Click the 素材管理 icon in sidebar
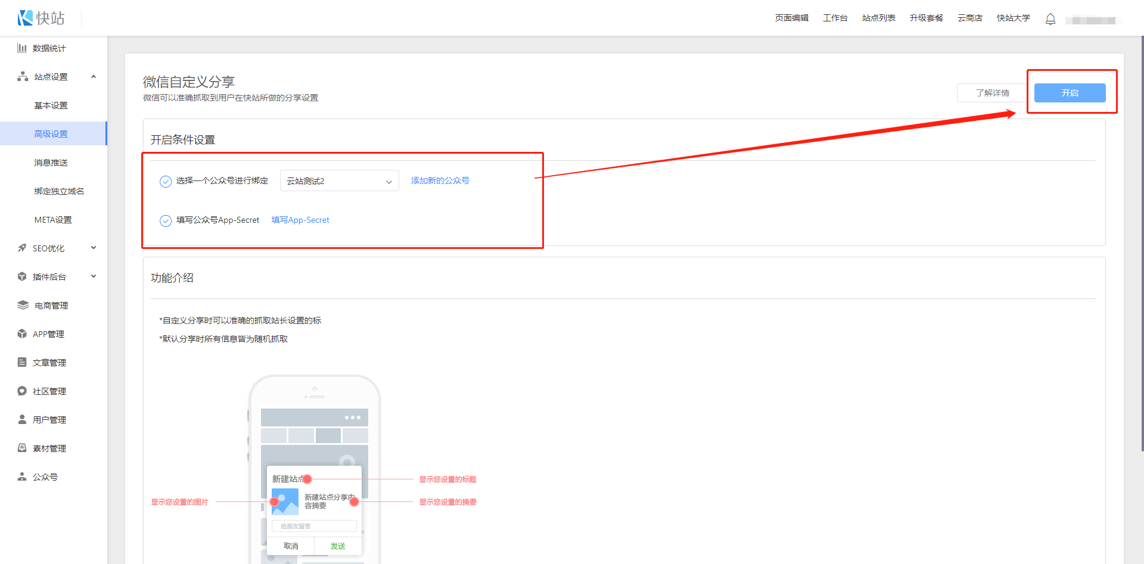The width and height of the screenshot is (1144, 564). tap(22, 448)
